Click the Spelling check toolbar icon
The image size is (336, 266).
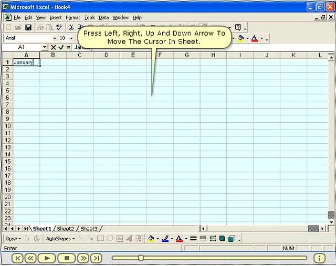[x=59, y=27]
